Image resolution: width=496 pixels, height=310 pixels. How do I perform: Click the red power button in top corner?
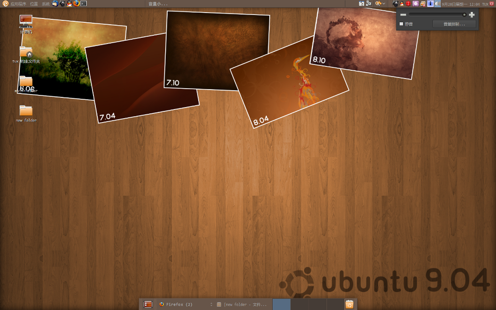click(x=492, y=3)
